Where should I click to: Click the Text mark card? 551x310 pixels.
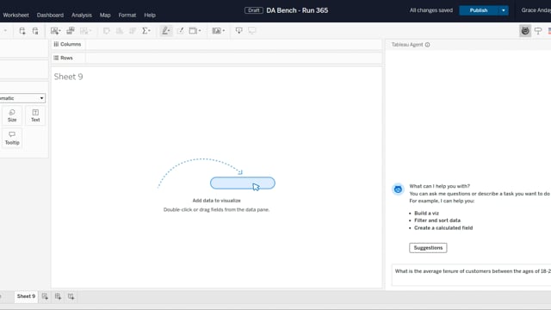click(x=35, y=115)
